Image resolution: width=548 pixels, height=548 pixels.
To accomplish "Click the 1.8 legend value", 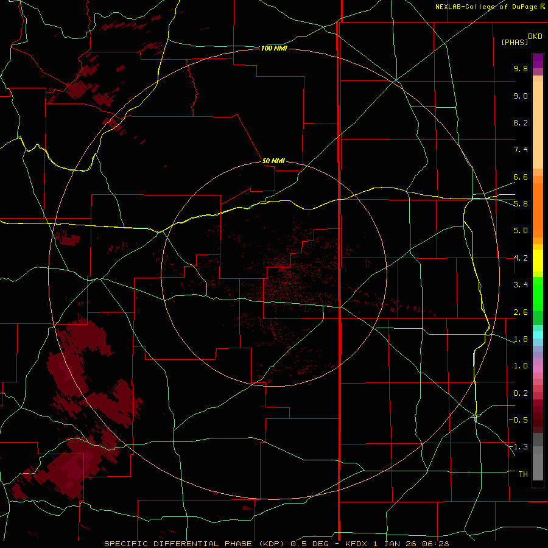I will point(521,339).
